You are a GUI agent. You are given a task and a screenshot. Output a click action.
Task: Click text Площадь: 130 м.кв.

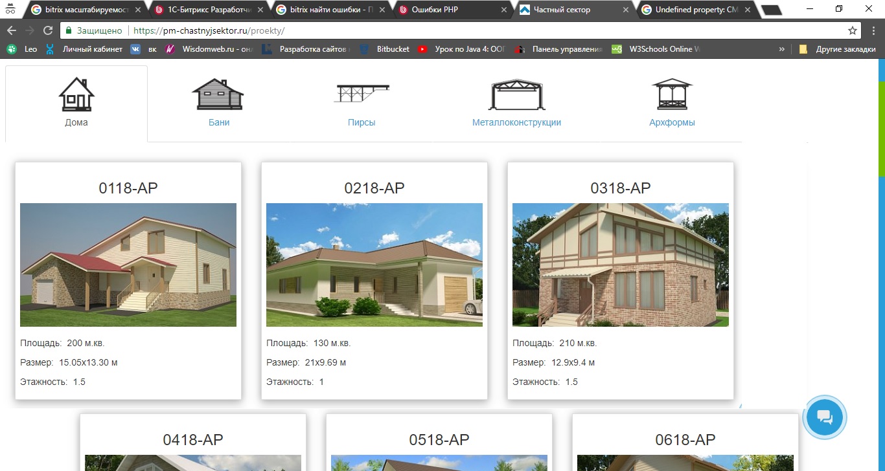pos(308,343)
